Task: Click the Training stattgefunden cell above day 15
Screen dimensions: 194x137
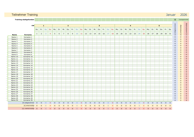Action: 99,20
